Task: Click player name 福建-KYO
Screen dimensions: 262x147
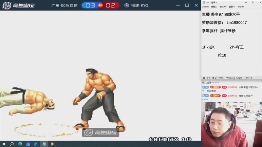Action: tap(140, 6)
